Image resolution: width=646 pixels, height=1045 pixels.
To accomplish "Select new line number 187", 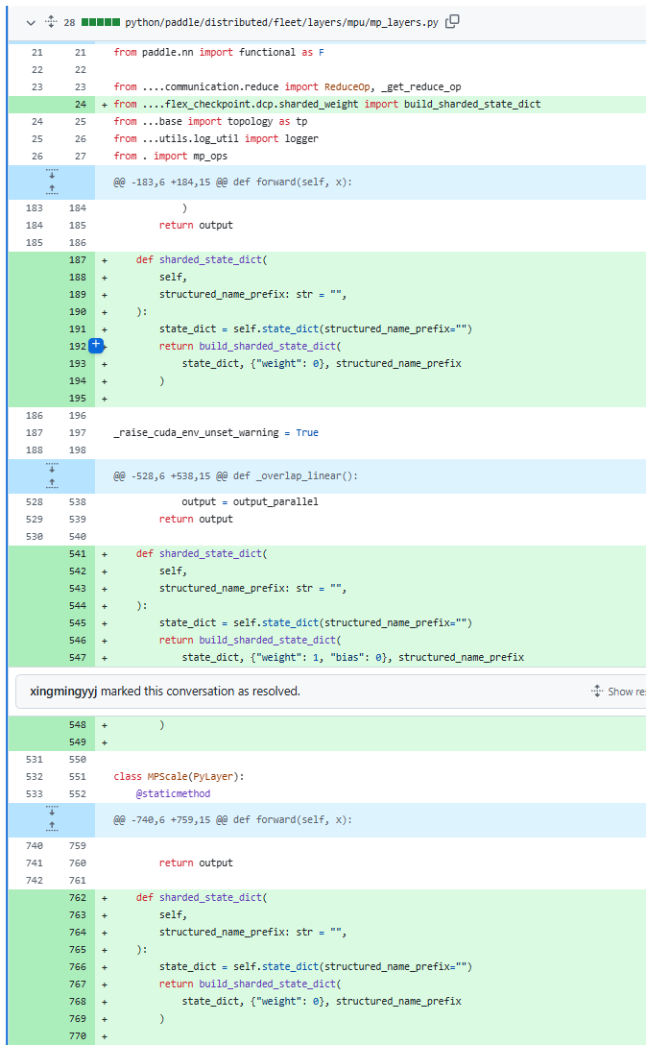I will [x=78, y=260].
